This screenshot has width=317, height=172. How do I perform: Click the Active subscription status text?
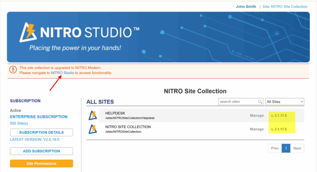[x=15, y=111]
